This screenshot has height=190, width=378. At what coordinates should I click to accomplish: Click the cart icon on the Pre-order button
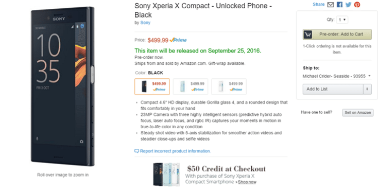click(307, 34)
